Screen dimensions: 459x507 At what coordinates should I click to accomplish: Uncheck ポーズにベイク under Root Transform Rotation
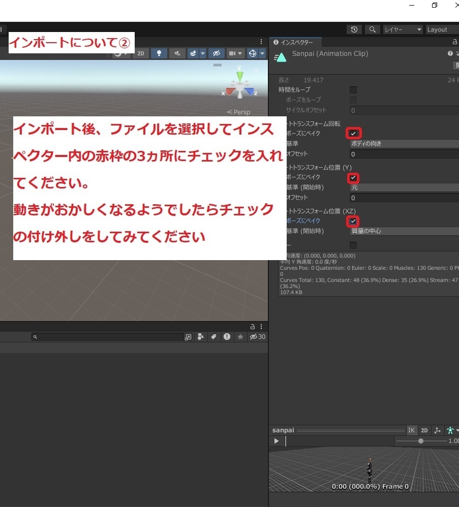click(x=353, y=133)
